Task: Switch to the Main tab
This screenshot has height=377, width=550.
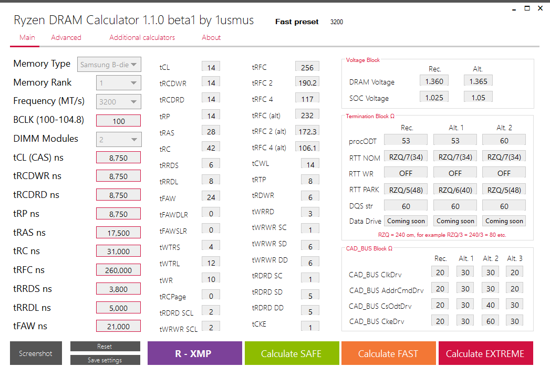Action: coord(27,37)
